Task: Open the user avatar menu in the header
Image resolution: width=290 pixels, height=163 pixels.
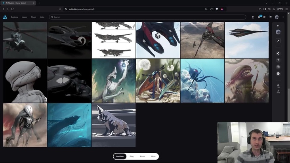Action: pos(277,17)
